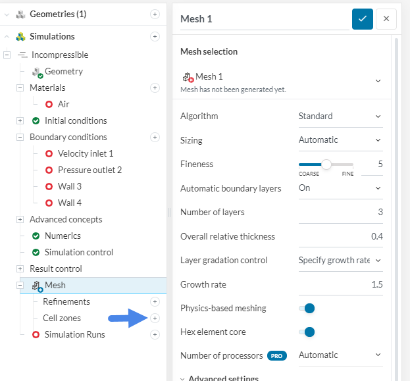This screenshot has height=381, width=410.
Task: Click the Fineness slider handle
Action: pyautogui.click(x=326, y=165)
